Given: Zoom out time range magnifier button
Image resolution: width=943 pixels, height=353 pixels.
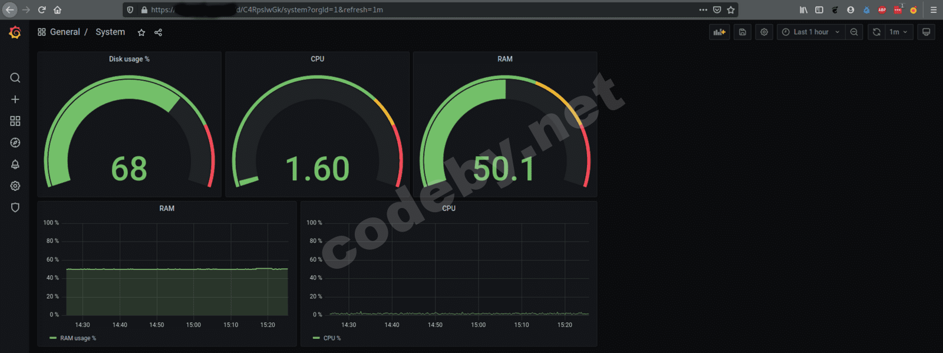Looking at the screenshot, I should [x=854, y=32].
